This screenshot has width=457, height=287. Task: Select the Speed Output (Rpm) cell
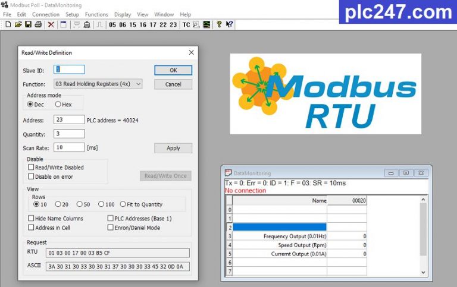(280, 245)
